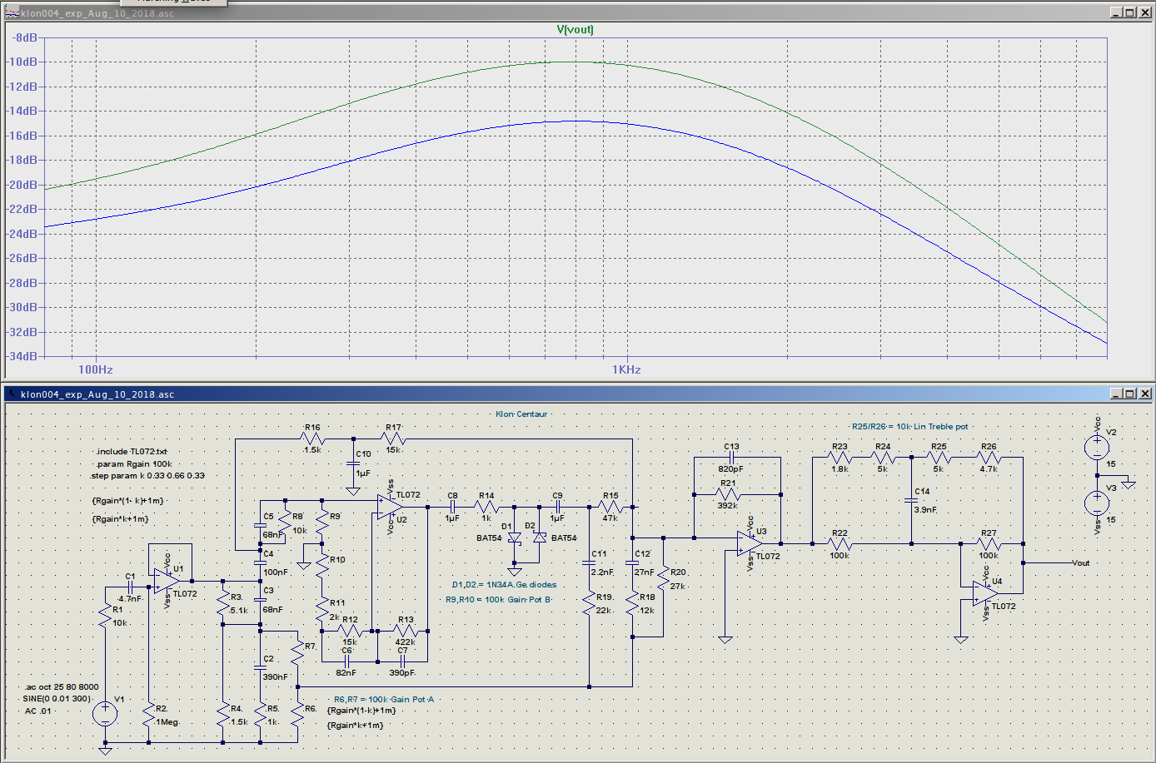
Task: Click the V3 supply source symbol
Action: click(1097, 503)
